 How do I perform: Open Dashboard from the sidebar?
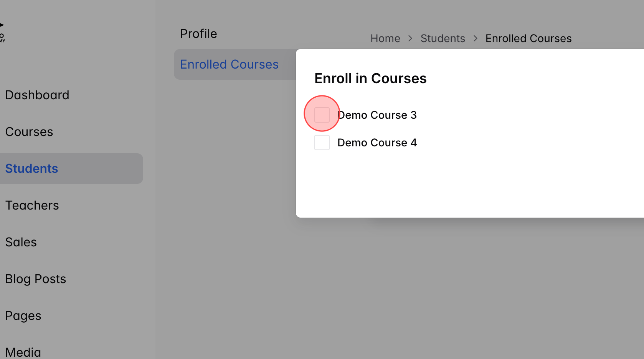coord(37,95)
